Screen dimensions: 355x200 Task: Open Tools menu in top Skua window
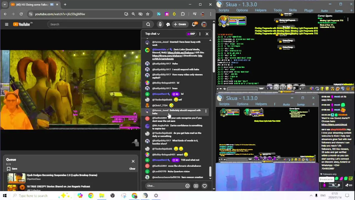(x=278, y=10)
